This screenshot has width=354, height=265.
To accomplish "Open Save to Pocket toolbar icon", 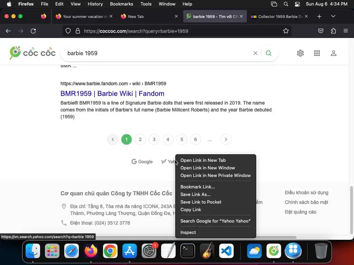I will point(321,31).
